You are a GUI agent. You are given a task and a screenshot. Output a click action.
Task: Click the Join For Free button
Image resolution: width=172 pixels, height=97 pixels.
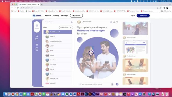[x=143, y=16]
